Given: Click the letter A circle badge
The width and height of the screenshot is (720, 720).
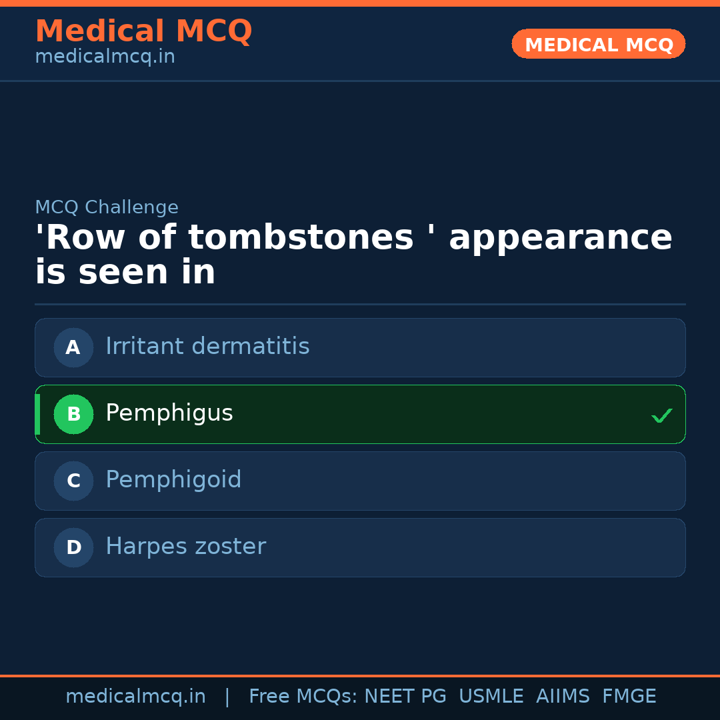Looking at the screenshot, I should coord(73,347).
